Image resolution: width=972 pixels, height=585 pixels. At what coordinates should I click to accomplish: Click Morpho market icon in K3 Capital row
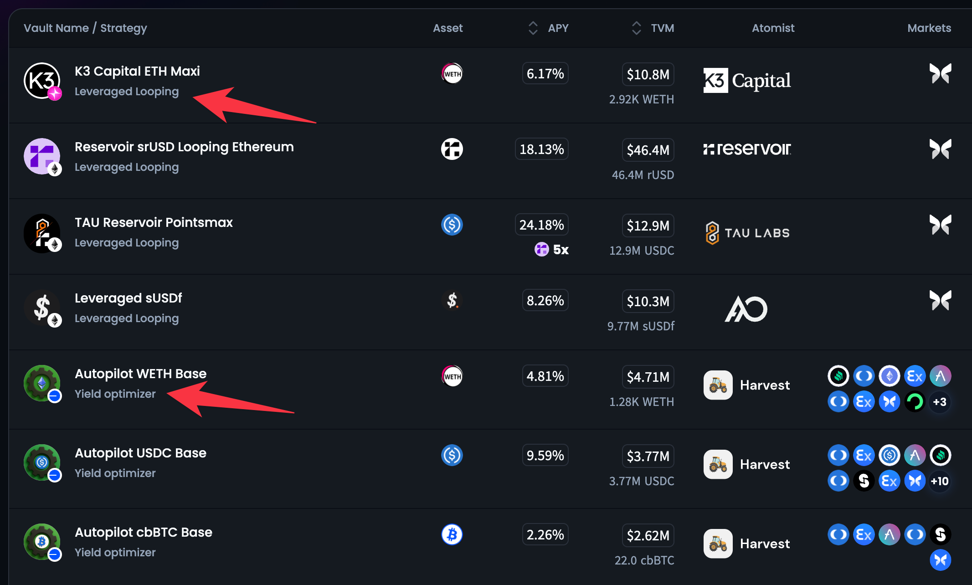[x=940, y=74]
